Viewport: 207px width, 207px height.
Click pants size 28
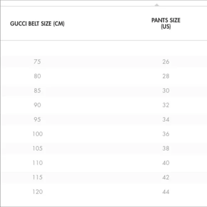166,76
